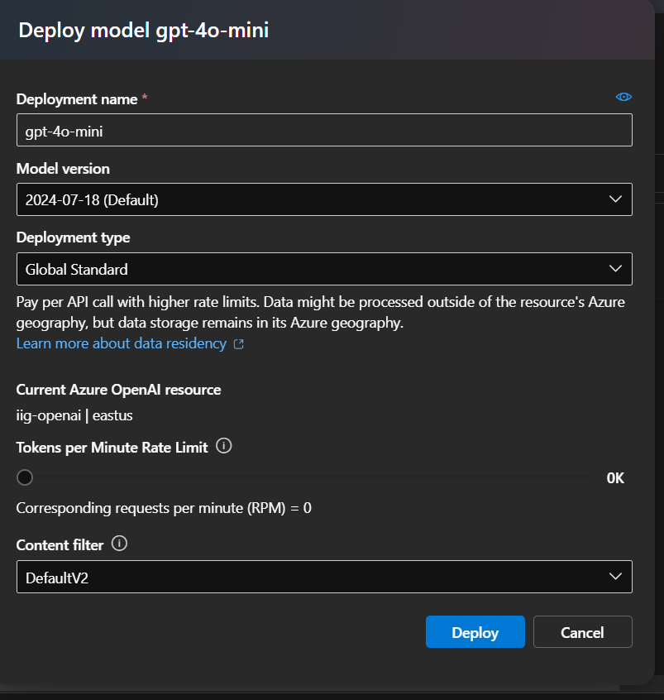Click the Deployment type label
Viewport: 664px width, 700px height.
(x=74, y=237)
